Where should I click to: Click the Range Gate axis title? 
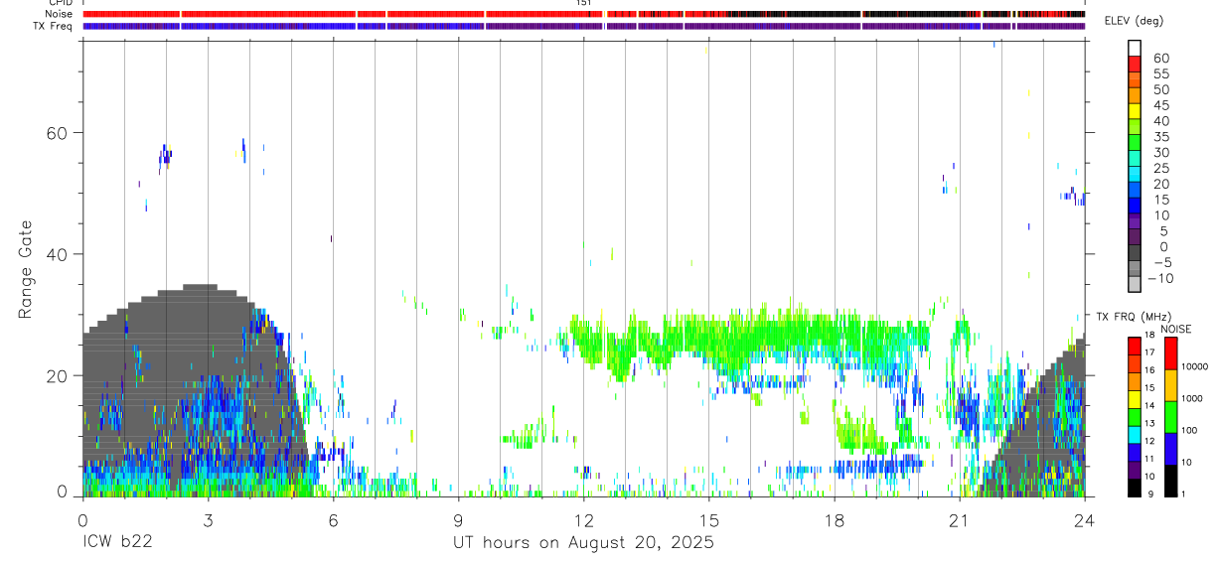click(x=26, y=269)
